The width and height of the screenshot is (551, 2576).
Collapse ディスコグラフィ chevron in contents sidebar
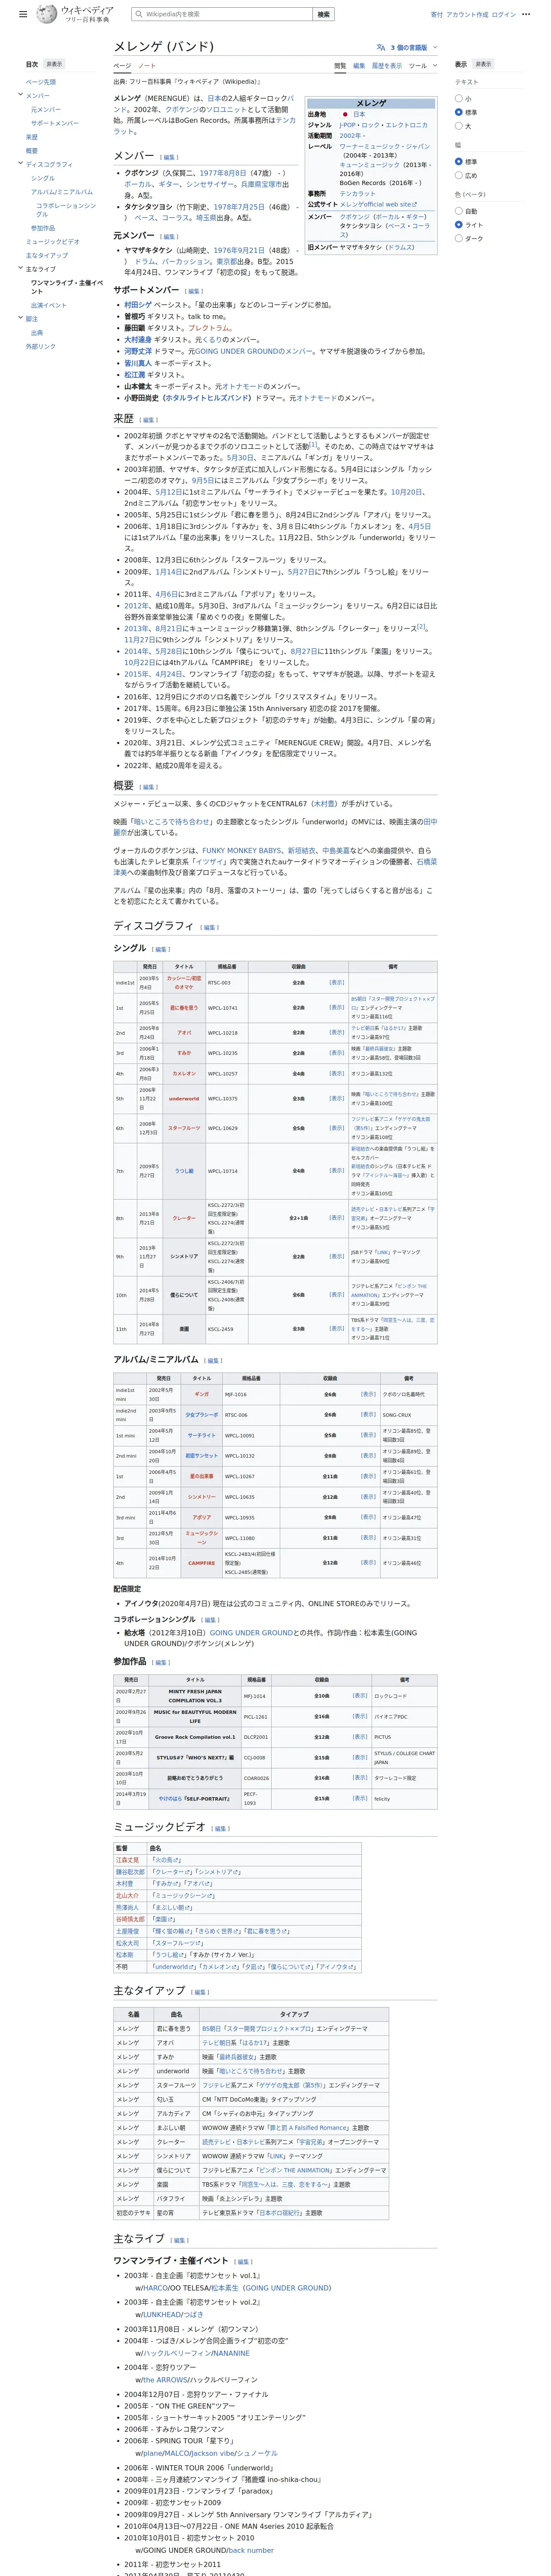pyautogui.click(x=20, y=164)
